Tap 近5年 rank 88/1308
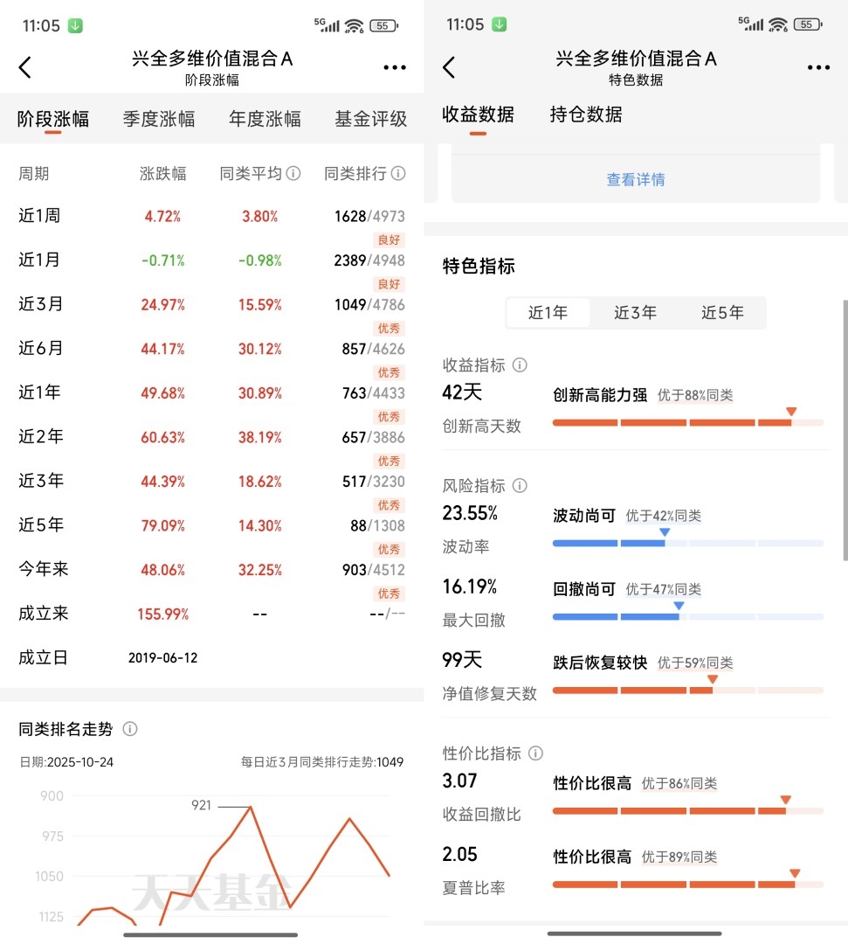 tap(377, 525)
